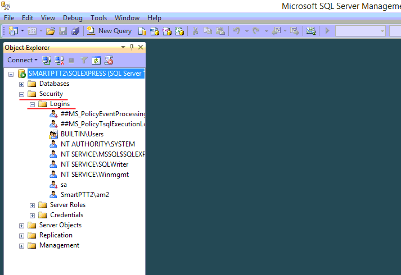Open the Tools menu
The height and width of the screenshot is (275, 401).
(98, 18)
